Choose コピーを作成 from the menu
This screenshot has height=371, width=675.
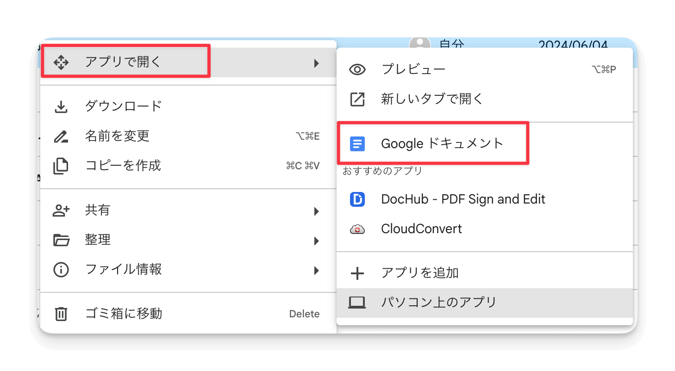pos(188,166)
